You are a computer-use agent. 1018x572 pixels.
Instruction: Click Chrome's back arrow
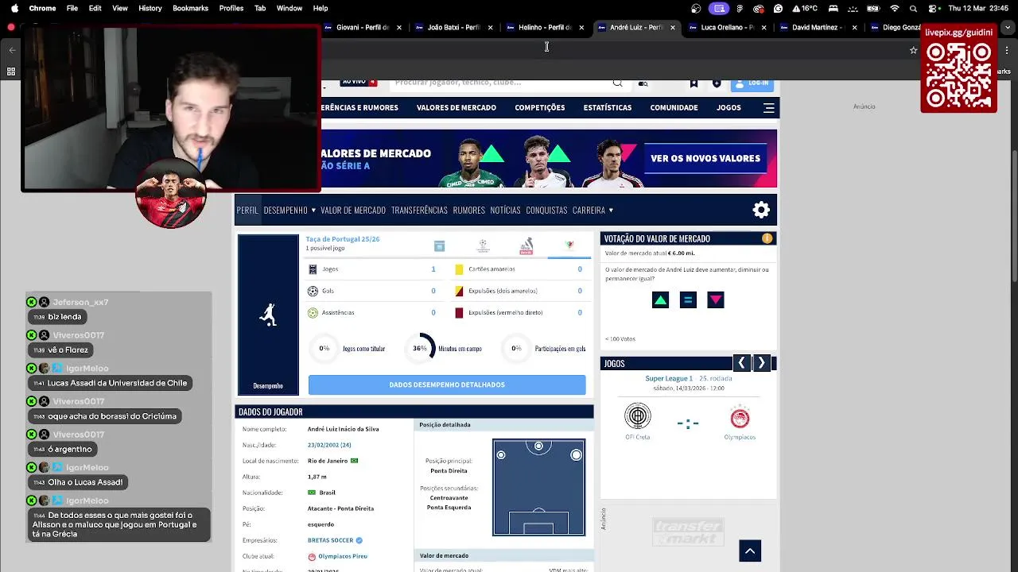click(x=12, y=50)
